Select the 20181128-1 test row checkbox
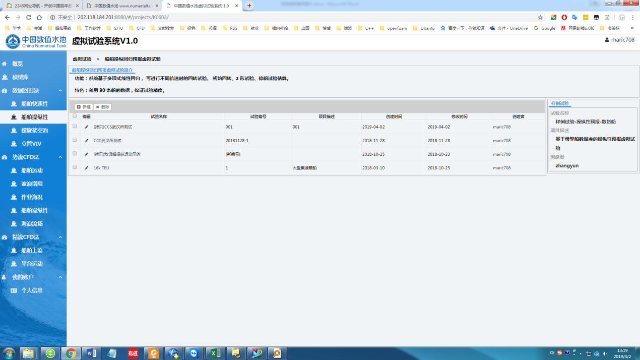Viewport: 640px width, 360px height. (x=75, y=140)
